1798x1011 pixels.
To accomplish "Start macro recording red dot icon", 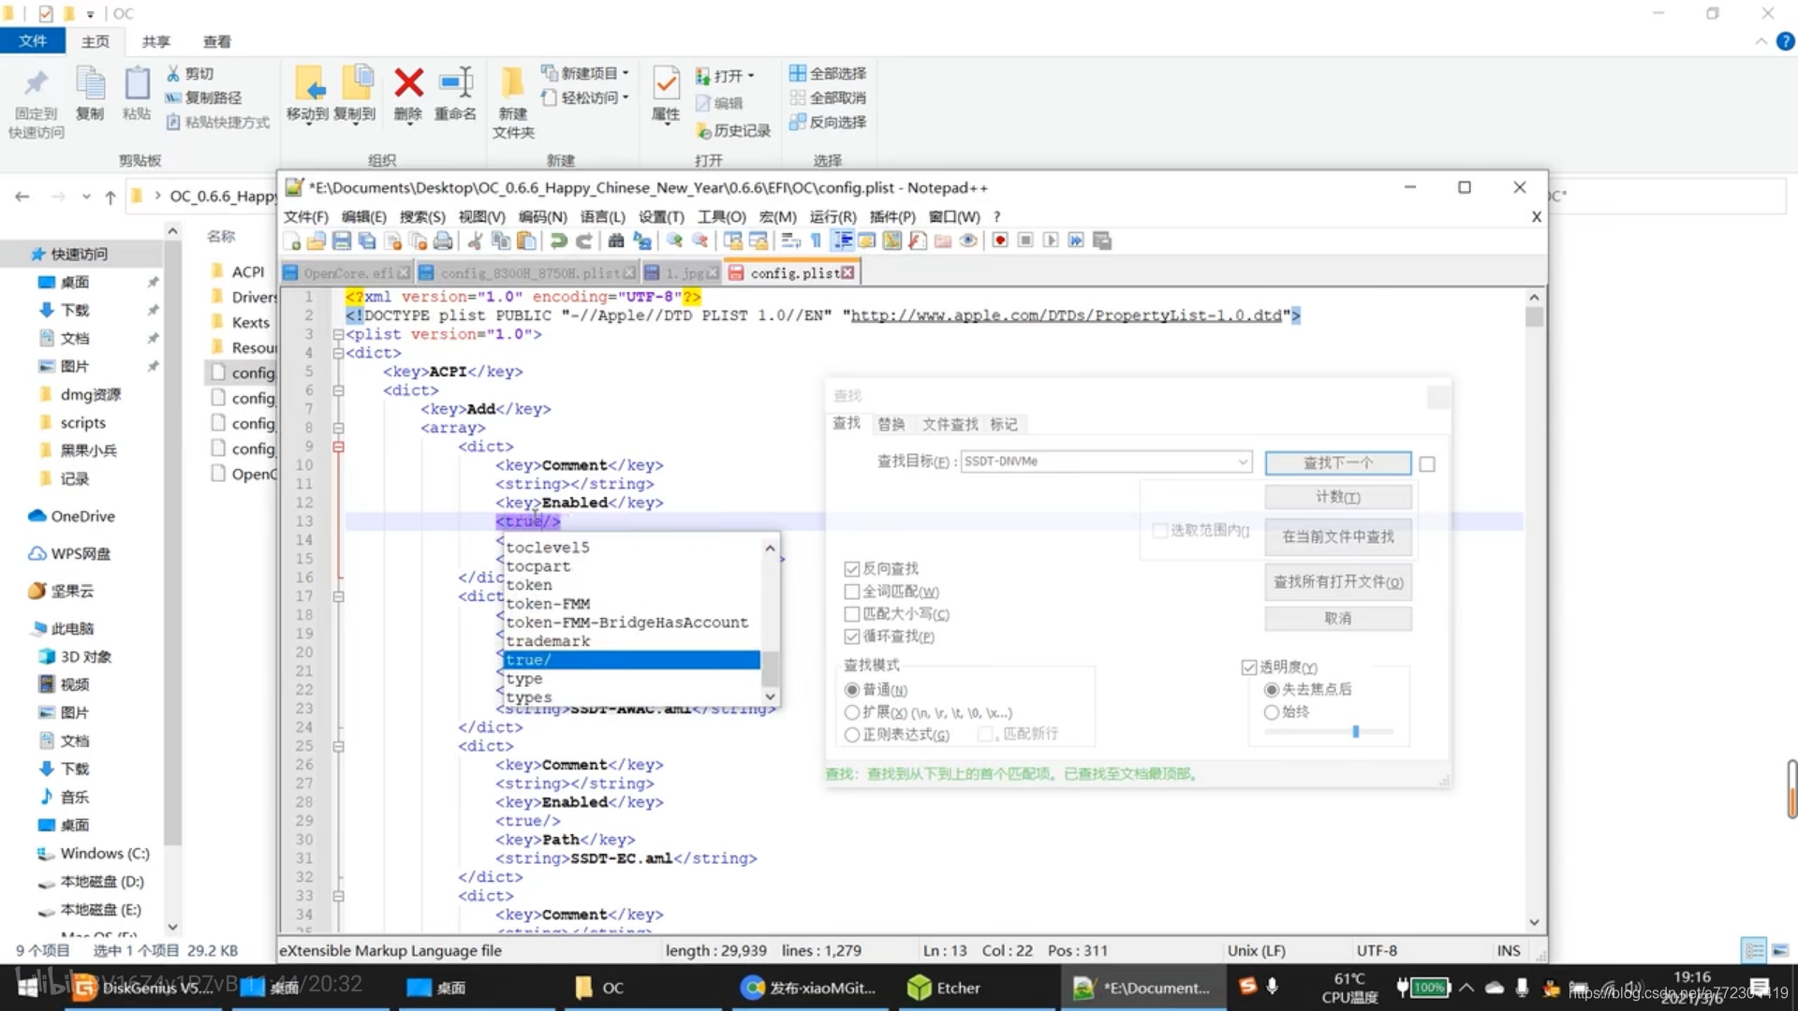I will click(x=1000, y=241).
